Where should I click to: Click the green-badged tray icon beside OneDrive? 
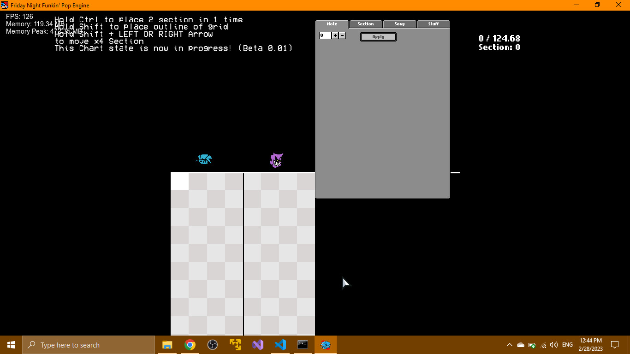tap(532, 345)
